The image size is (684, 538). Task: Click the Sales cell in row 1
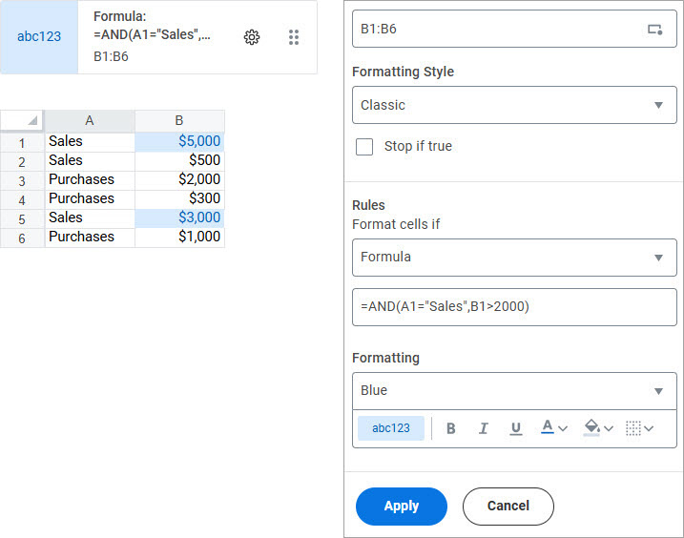90,141
